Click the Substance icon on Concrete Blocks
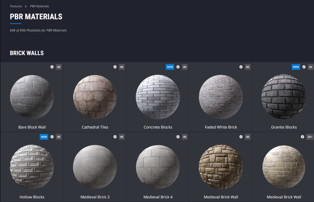The width and height of the screenshot is (314, 202). tap(178, 67)
